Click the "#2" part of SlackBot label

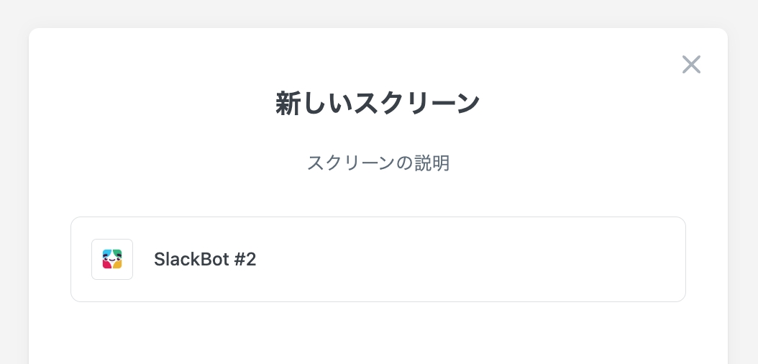(245, 259)
